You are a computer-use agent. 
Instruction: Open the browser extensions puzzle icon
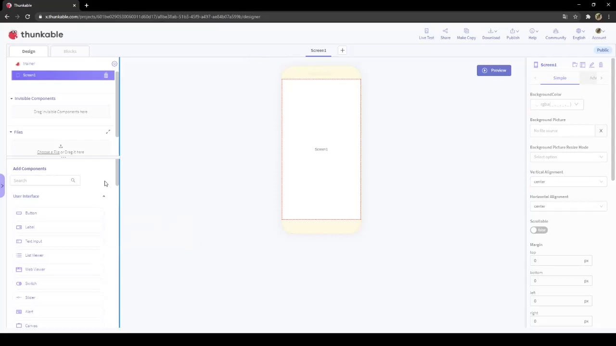pyautogui.click(x=588, y=16)
